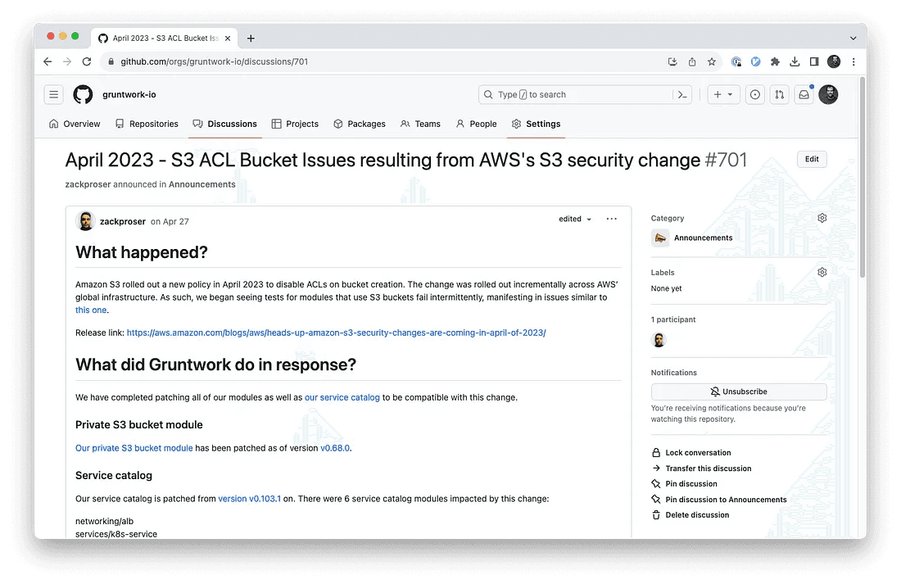The image size is (901, 584).
Task: Open the Chrome profile avatar
Action: coord(834,61)
